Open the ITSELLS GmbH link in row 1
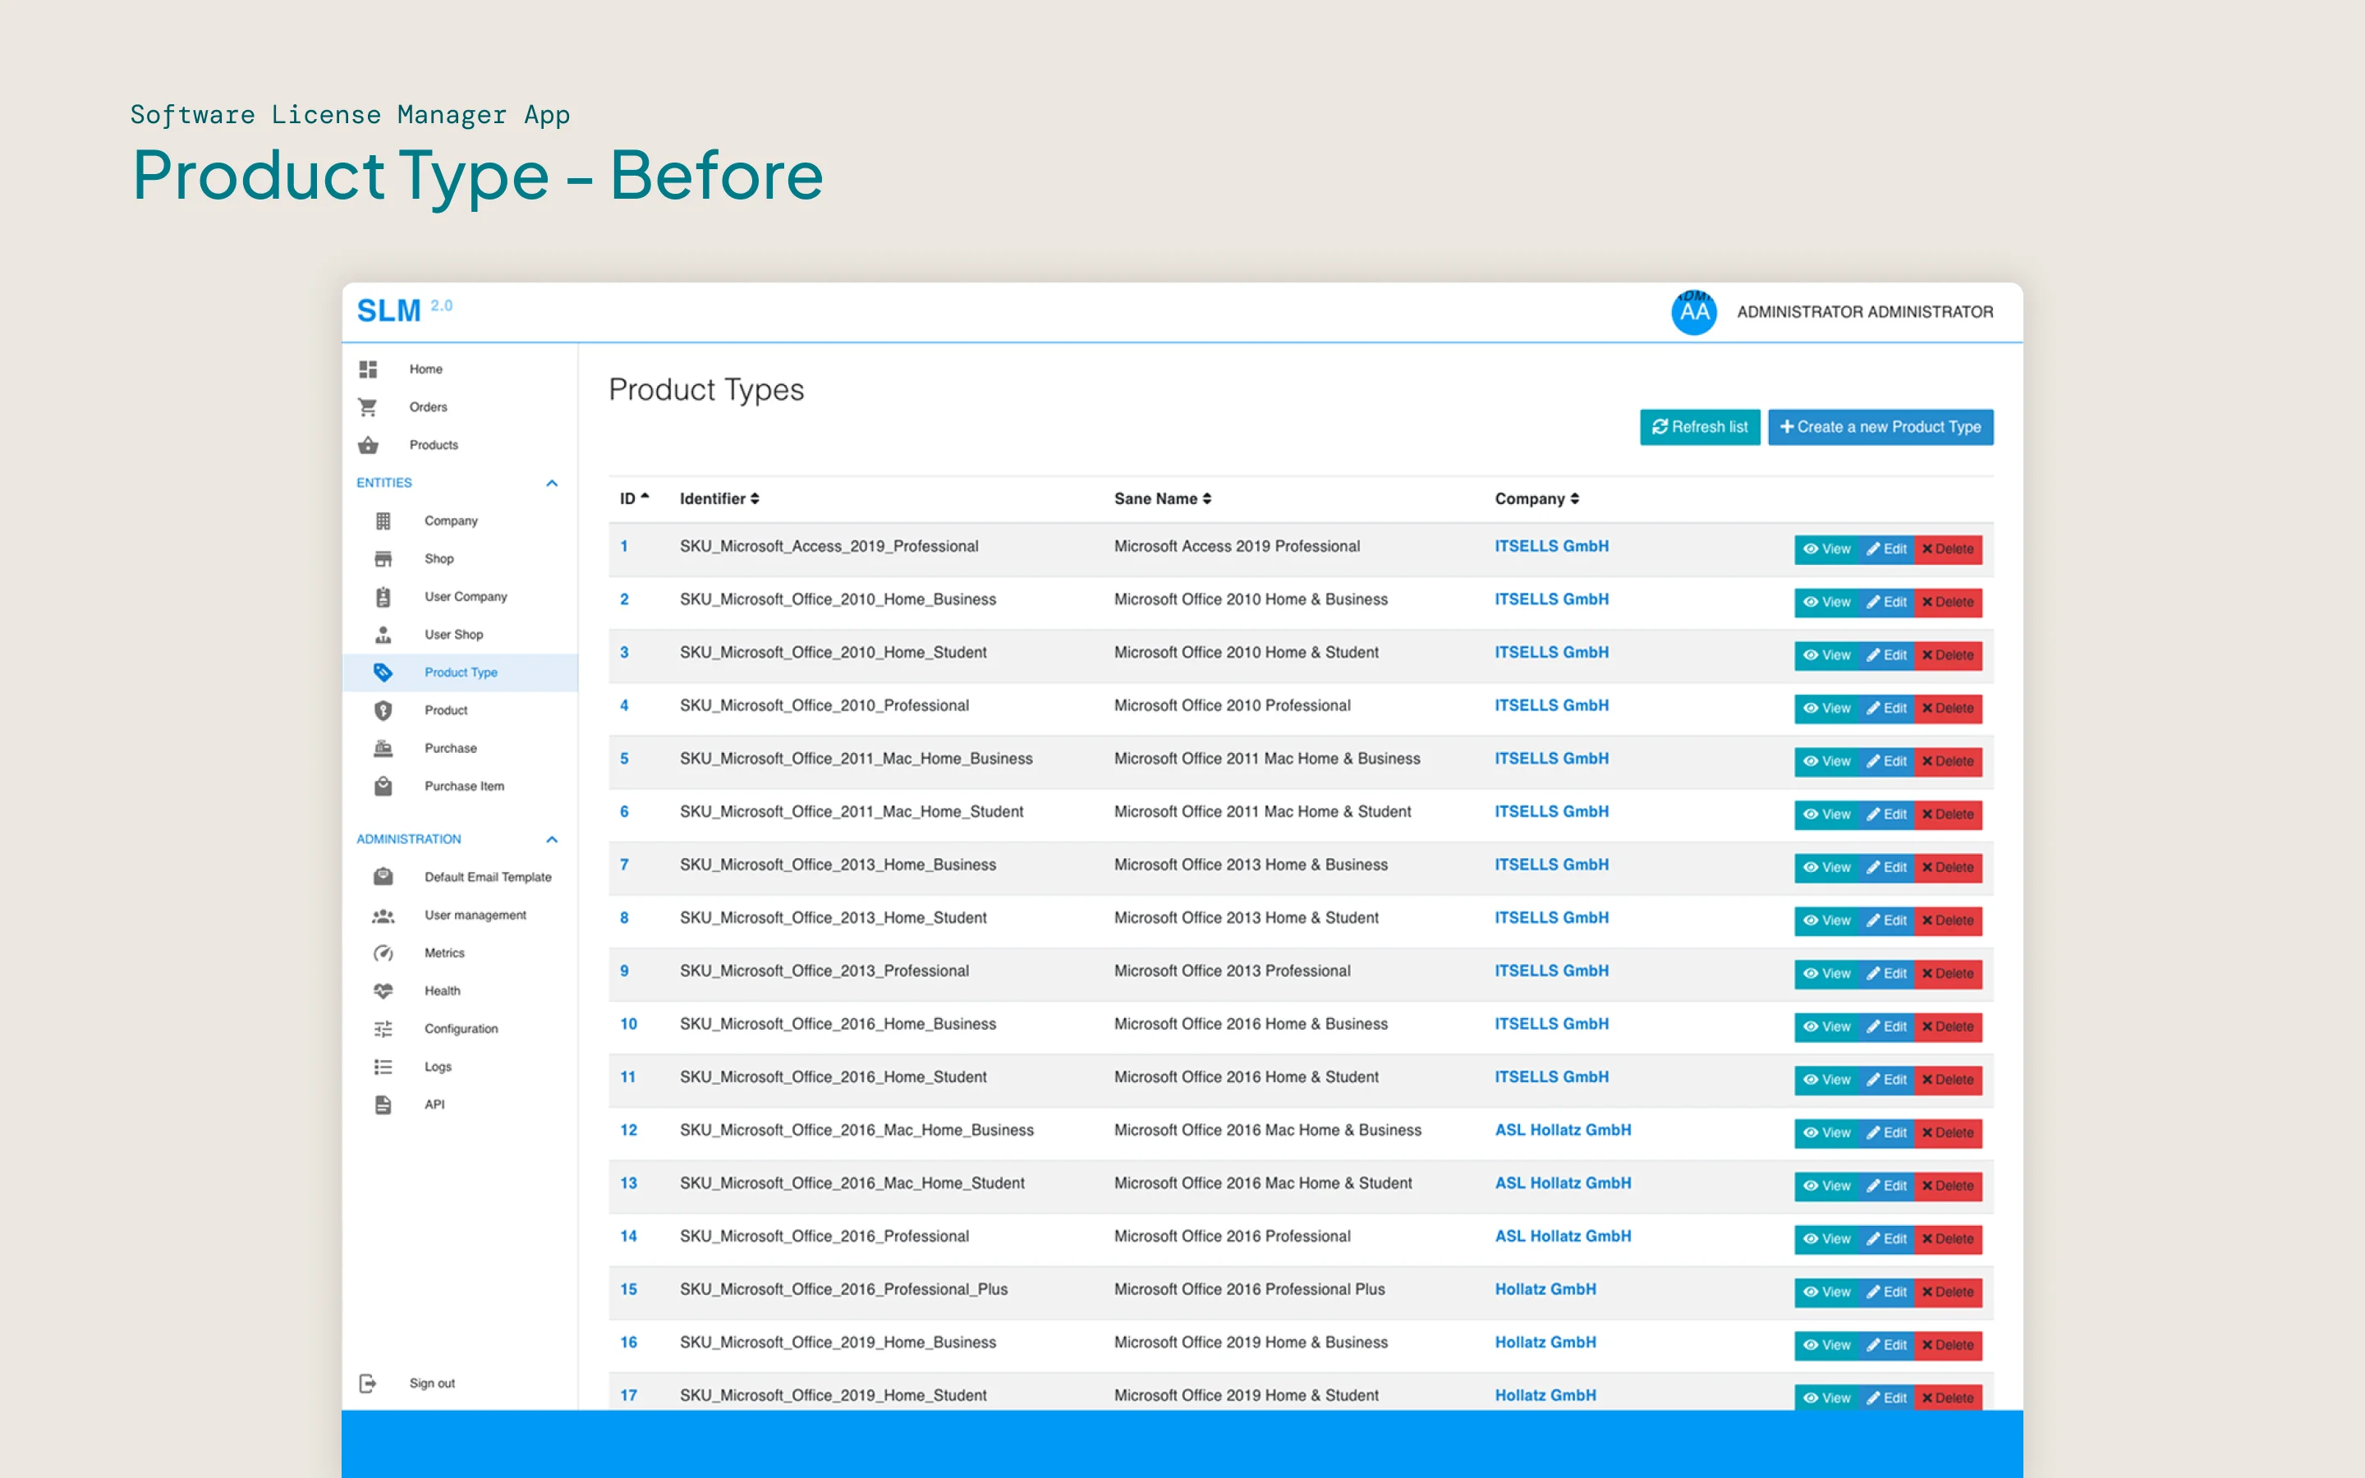 coord(1551,546)
